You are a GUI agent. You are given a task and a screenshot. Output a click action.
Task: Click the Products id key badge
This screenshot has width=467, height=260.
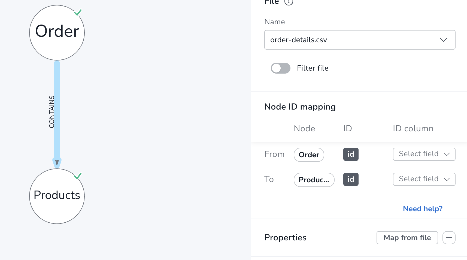pos(351,179)
